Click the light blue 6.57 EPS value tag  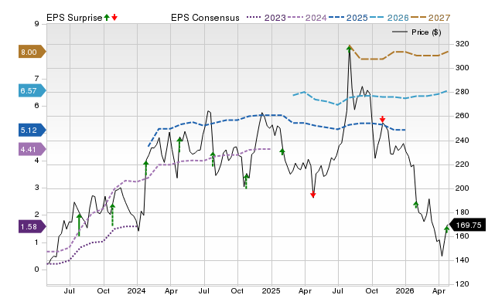click(x=32, y=91)
